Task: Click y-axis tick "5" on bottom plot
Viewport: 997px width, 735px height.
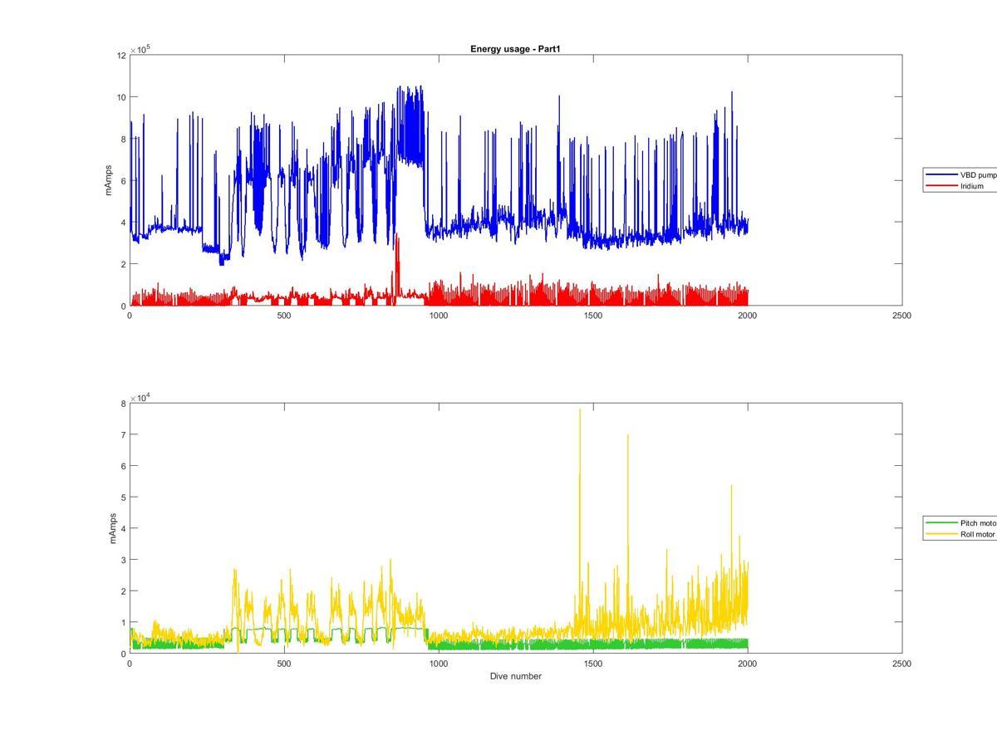Action: [124, 497]
